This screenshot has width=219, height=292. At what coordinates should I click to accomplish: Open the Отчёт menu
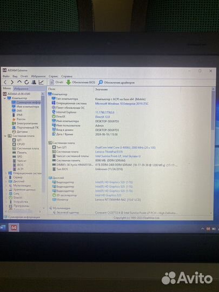[24, 76]
